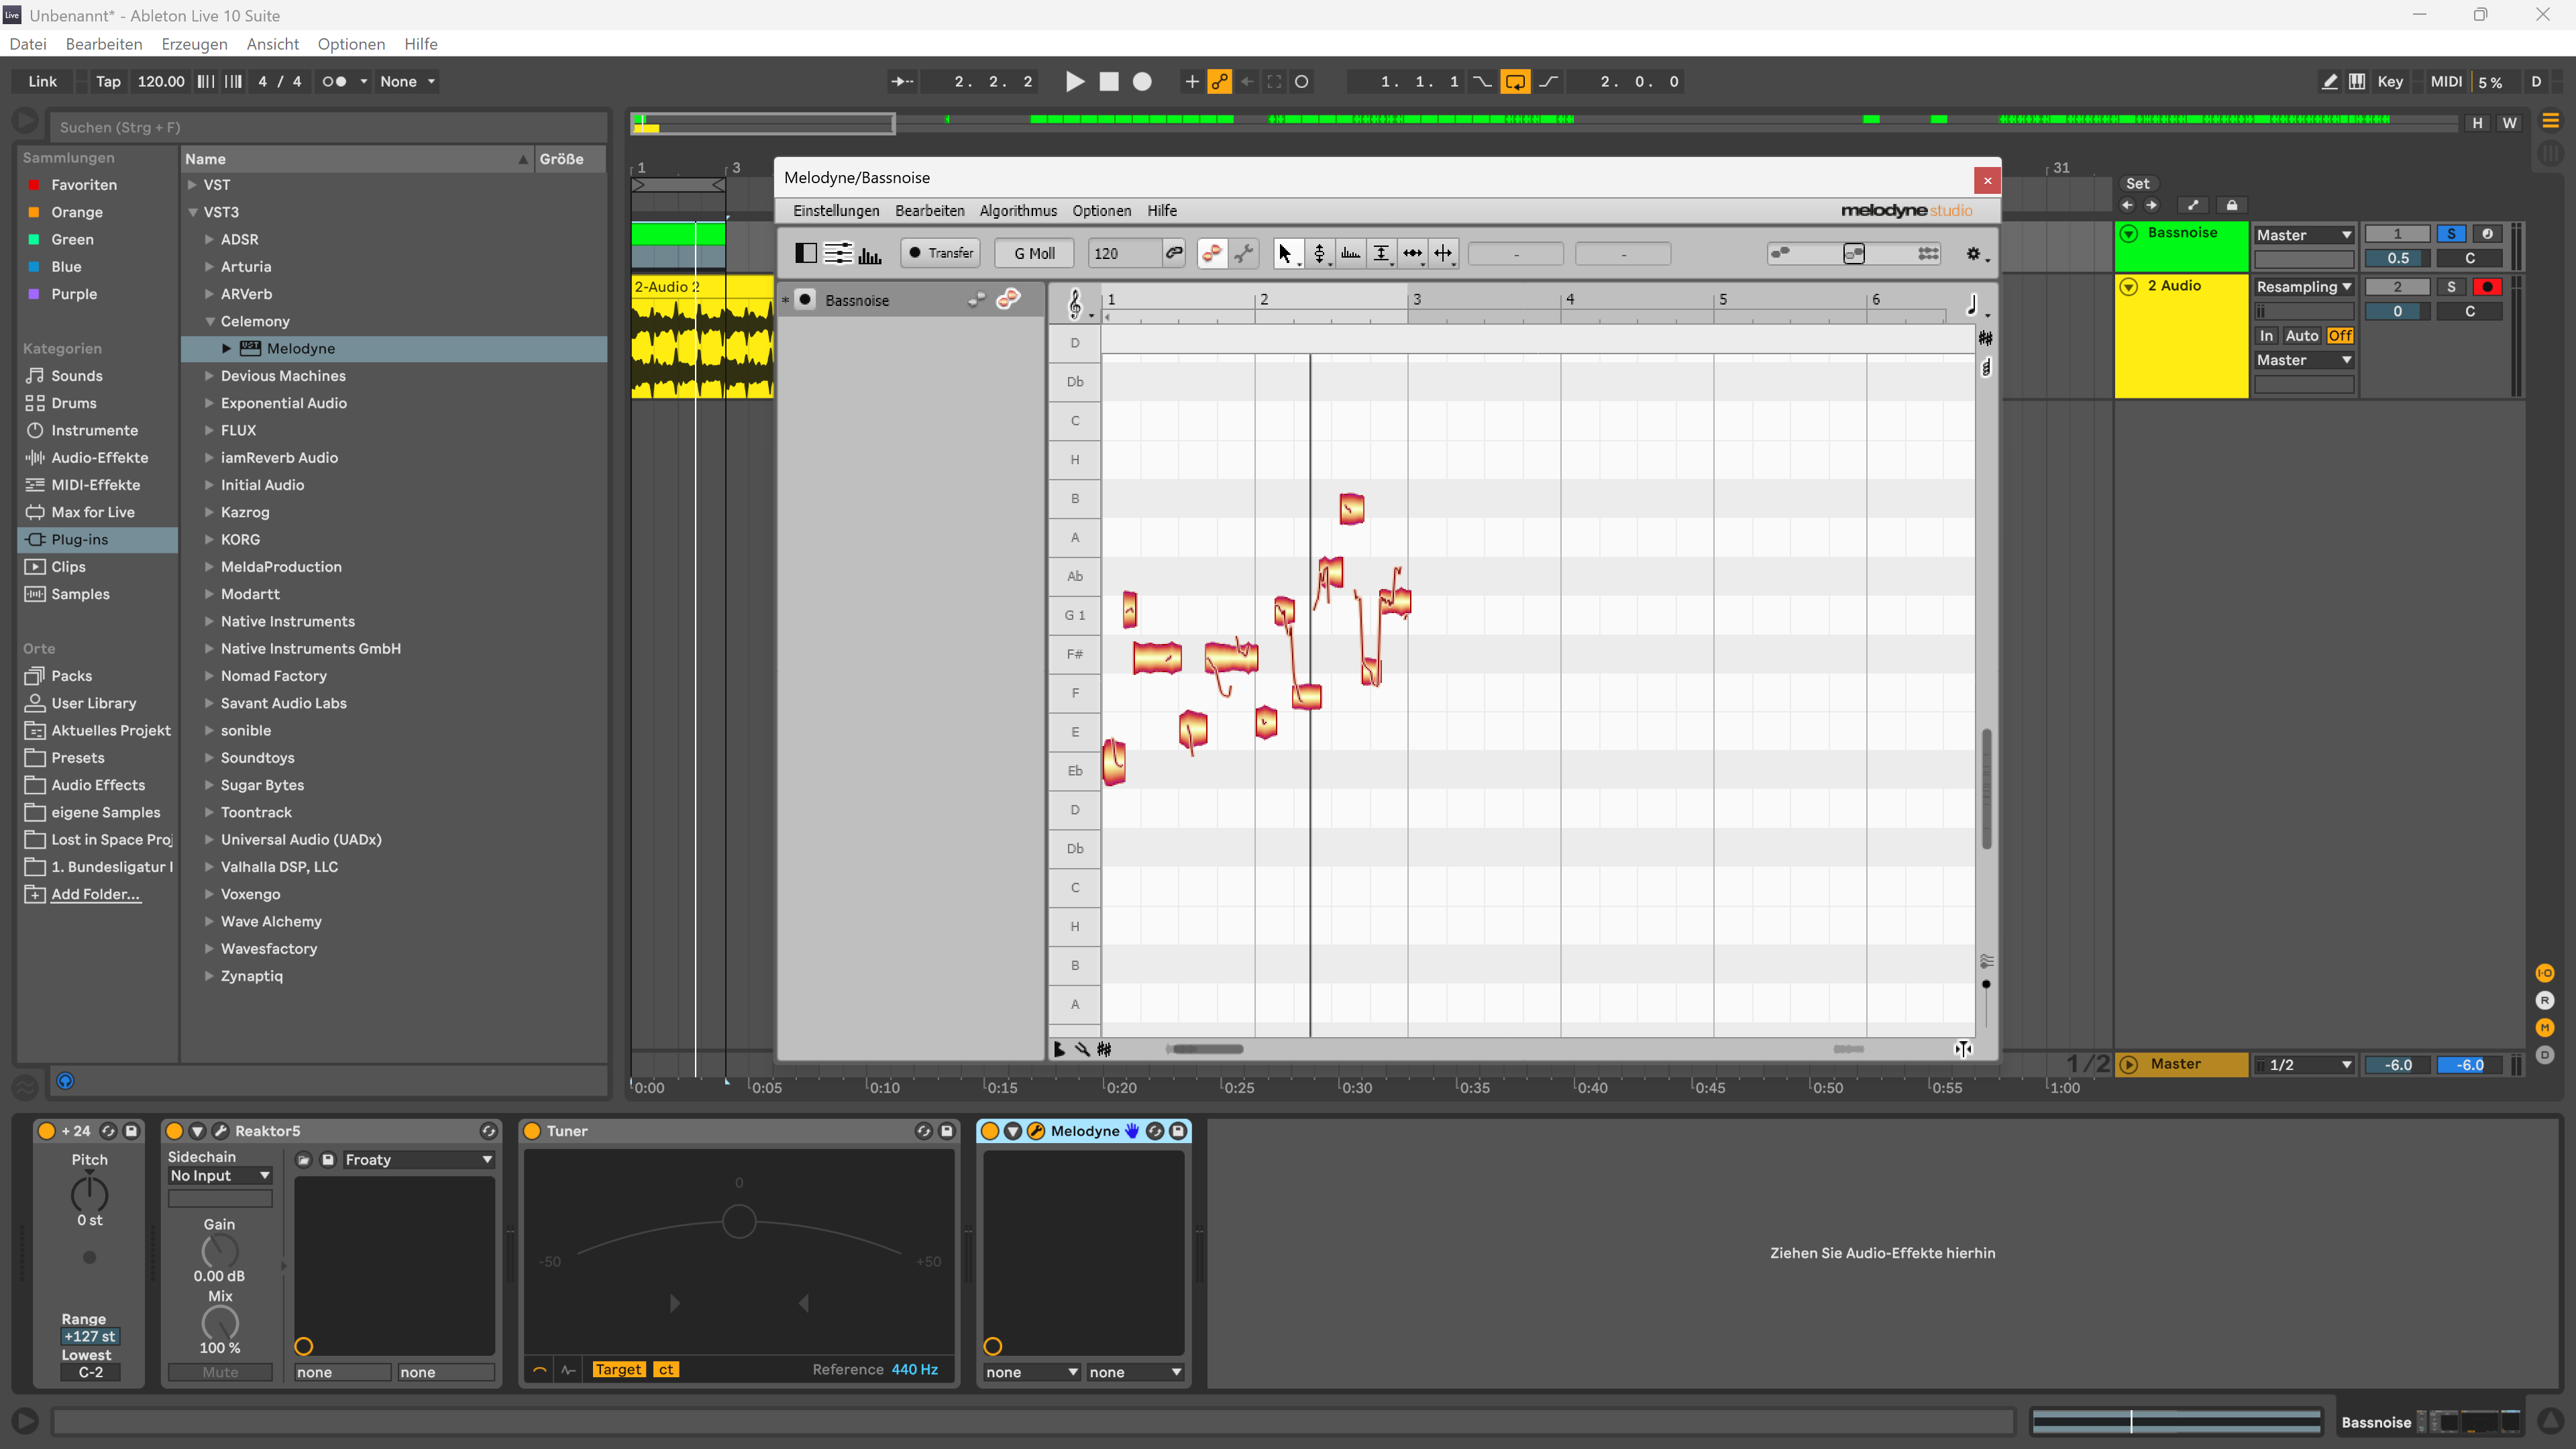Viewport: 2576px width, 1449px height.
Task: Select the Melodyne note separation tool
Action: [x=1444, y=253]
